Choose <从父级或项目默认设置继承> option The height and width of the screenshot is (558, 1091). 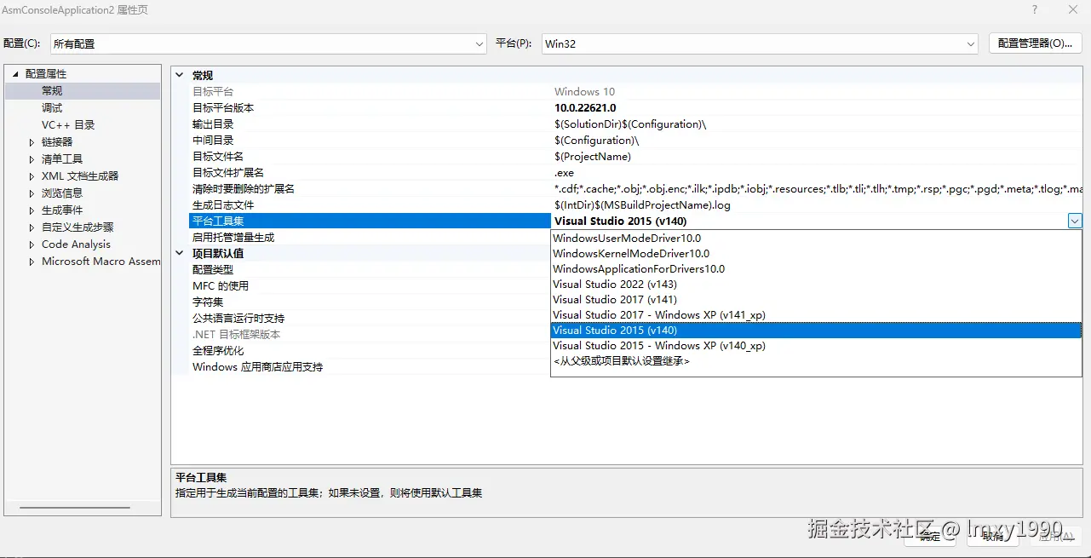point(816,361)
